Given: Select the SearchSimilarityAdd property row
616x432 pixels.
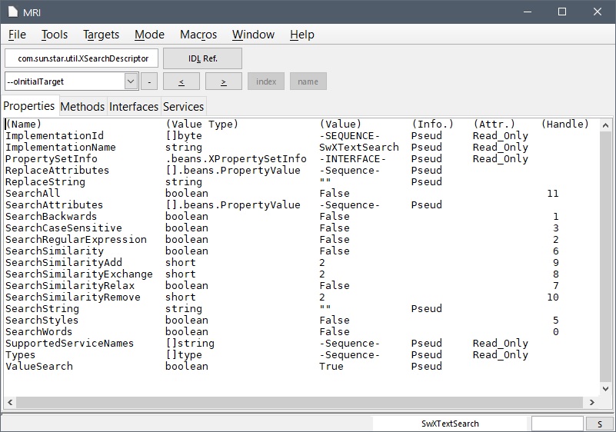Looking at the screenshot, I should tap(301, 262).
